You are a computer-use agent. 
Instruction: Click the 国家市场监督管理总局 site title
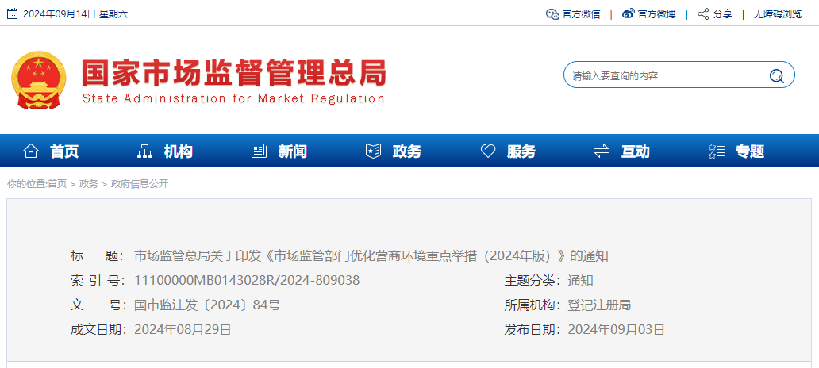(x=234, y=72)
